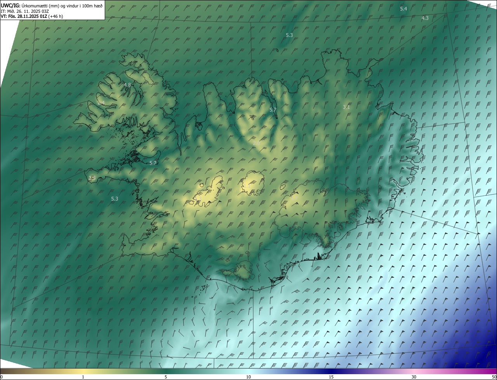Viewport: 497px width, 380px height.
Task: Click the 5.3 value over Faxaflói bay
Action: [115, 199]
